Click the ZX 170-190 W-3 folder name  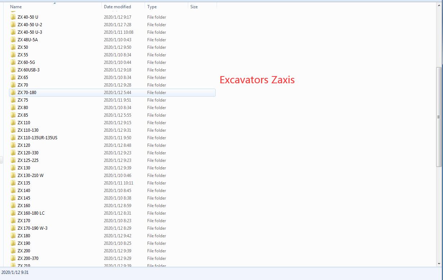click(x=32, y=228)
